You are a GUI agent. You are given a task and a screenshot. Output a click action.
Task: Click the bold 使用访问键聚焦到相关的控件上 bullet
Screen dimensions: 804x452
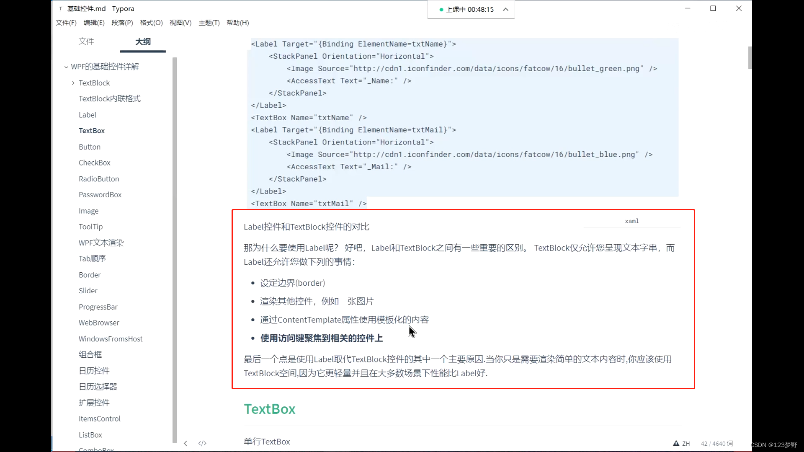pyautogui.click(x=321, y=338)
